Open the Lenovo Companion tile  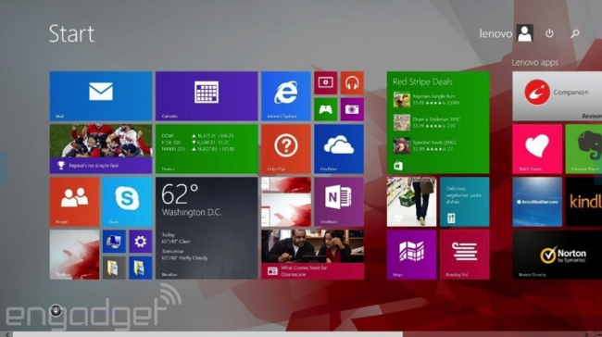click(x=557, y=96)
